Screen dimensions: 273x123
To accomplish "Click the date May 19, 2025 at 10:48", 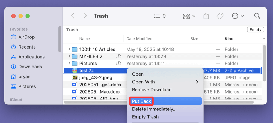I will [150, 49].
